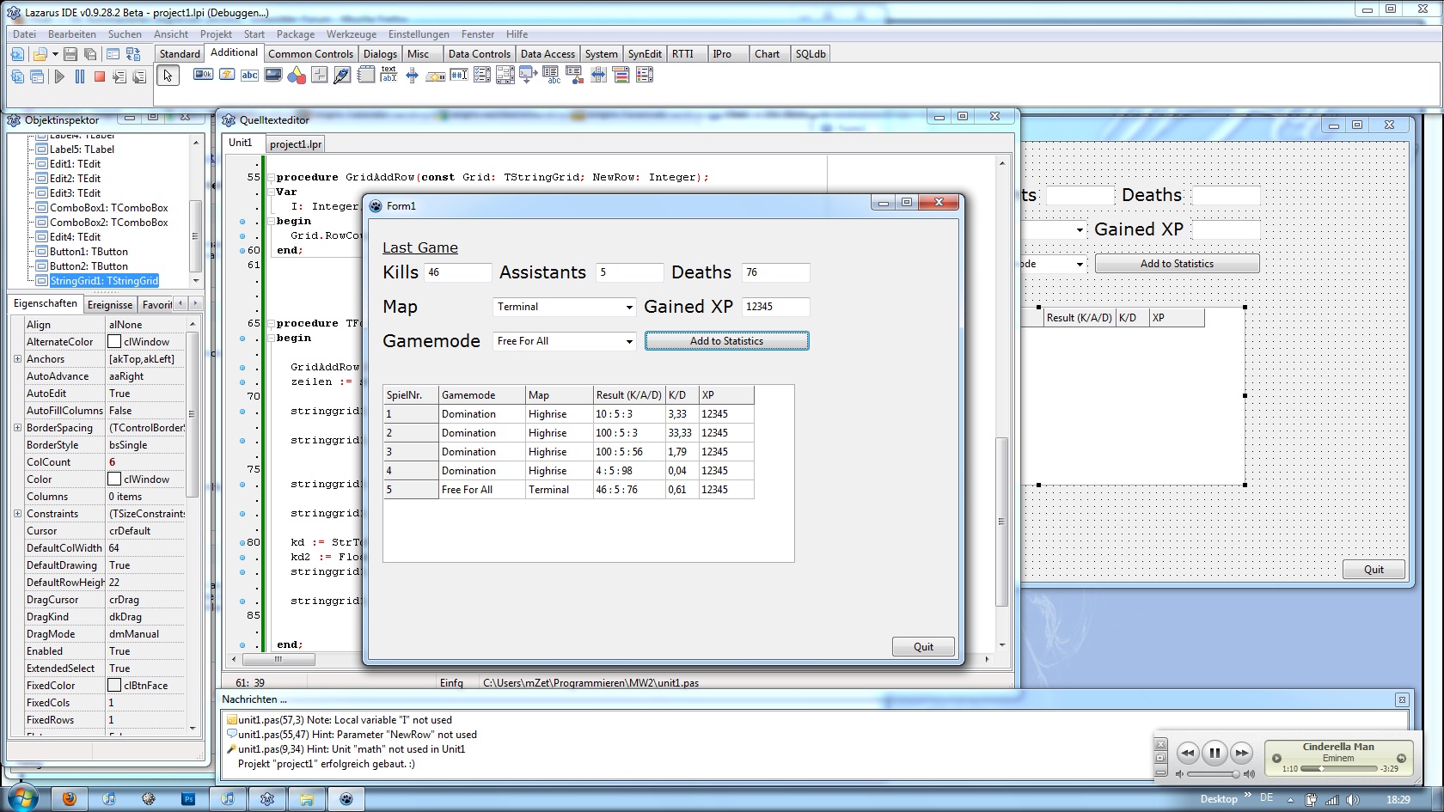Open the Gamemode dropdown showing Free For All

point(629,342)
